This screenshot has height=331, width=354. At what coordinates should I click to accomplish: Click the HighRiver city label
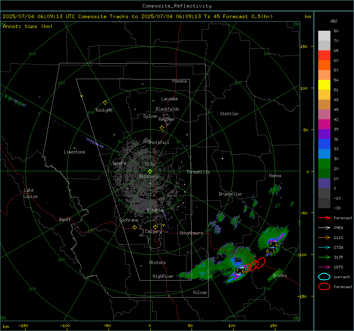163,276
